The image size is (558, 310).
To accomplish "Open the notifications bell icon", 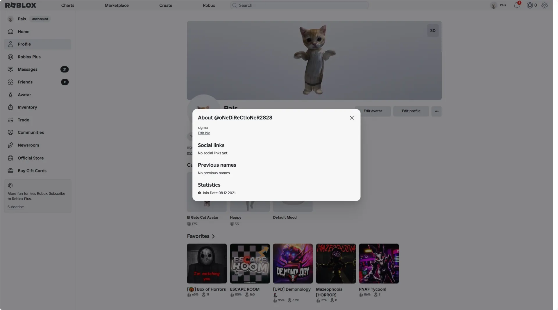I will (x=517, y=5).
